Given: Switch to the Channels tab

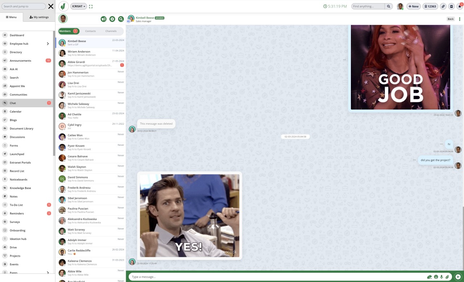Looking at the screenshot, I should (x=111, y=31).
